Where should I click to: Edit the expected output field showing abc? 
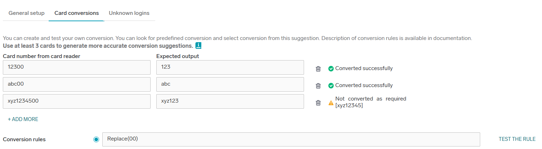tap(230, 84)
